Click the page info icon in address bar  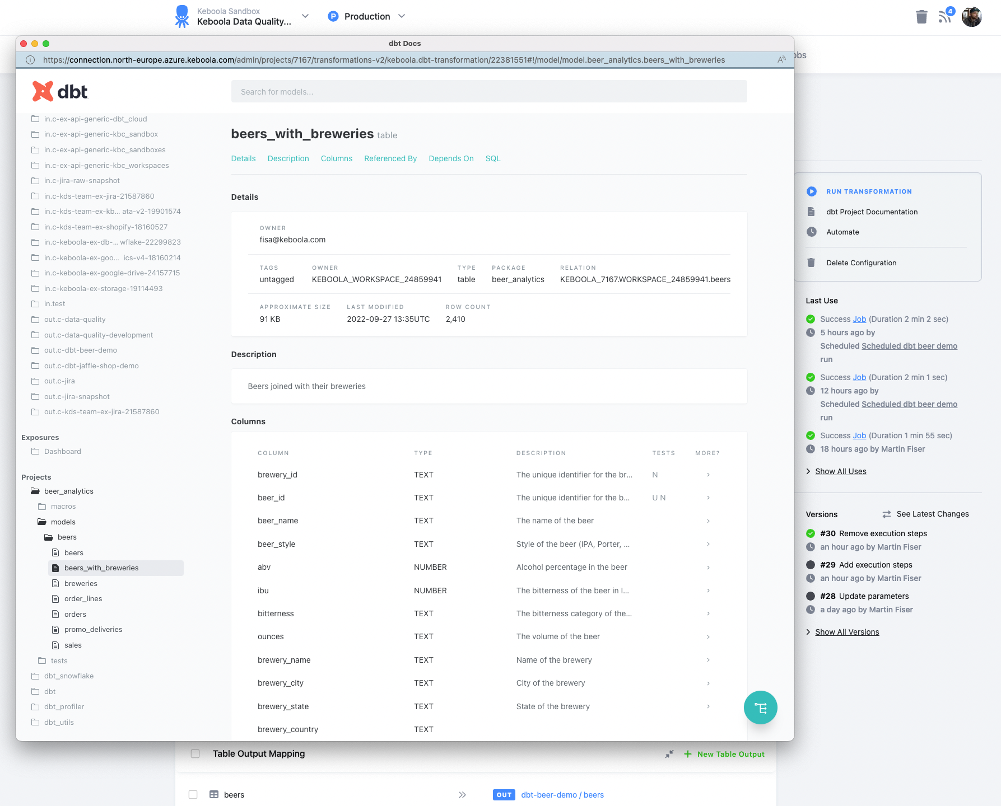coord(30,60)
